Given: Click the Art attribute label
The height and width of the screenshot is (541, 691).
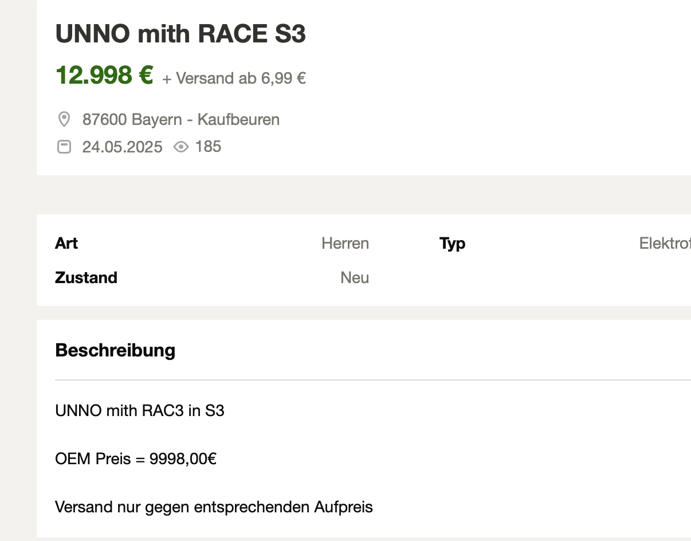Looking at the screenshot, I should click(x=66, y=243).
